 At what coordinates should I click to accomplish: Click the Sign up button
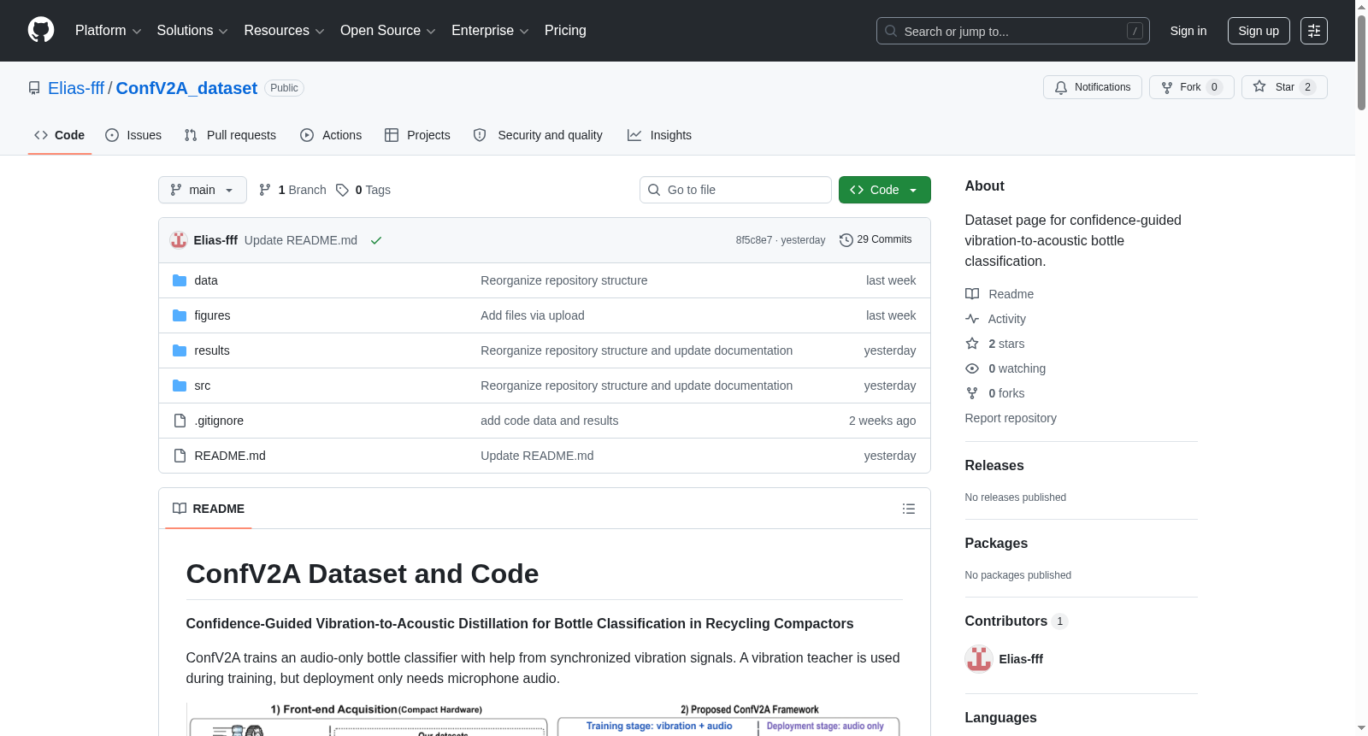coord(1259,31)
